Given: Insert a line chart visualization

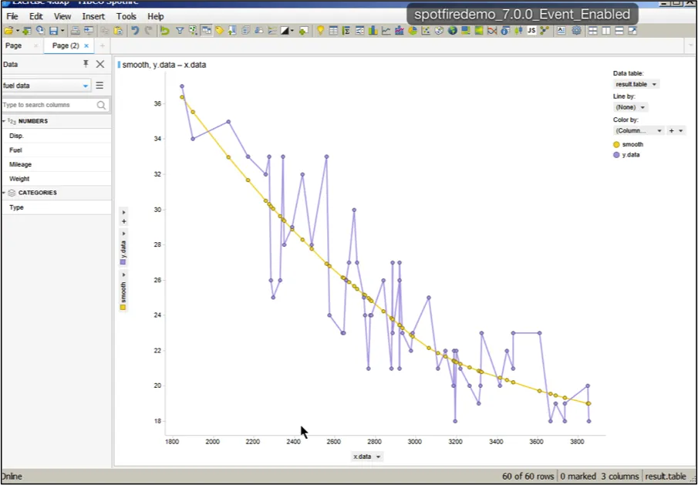Looking at the screenshot, I should [x=386, y=31].
